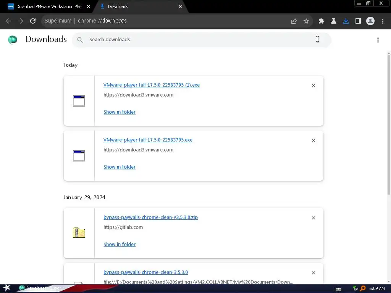This screenshot has height=293, width=391.
Task: Open the profile avatar menu
Action: [x=370, y=21]
